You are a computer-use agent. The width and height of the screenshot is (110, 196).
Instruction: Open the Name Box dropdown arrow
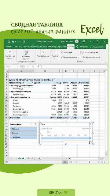coord(19,66)
